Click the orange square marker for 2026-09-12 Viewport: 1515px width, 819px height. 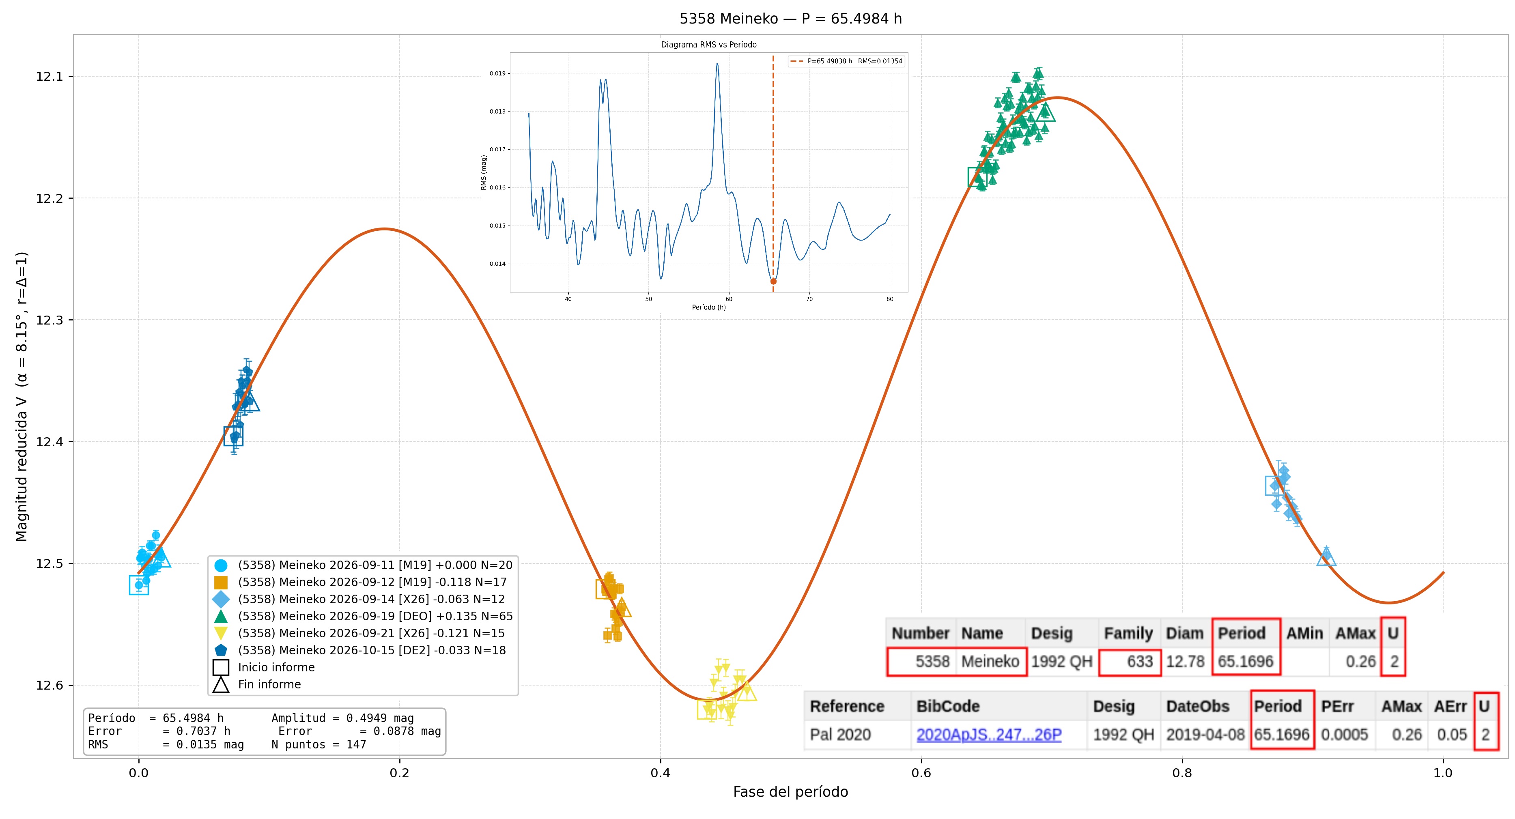click(x=221, y=583)
